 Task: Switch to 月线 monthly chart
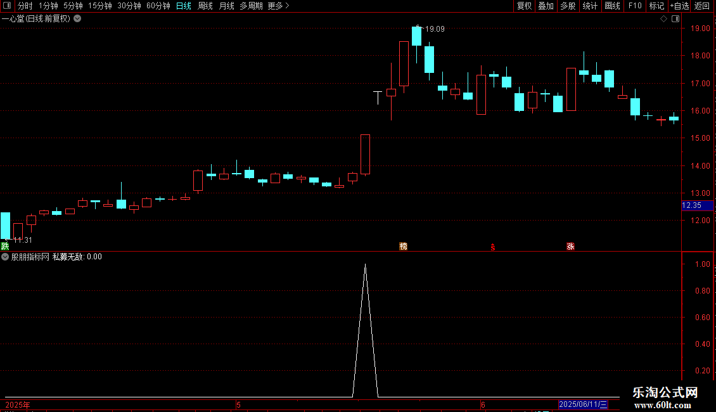[226, 6]
